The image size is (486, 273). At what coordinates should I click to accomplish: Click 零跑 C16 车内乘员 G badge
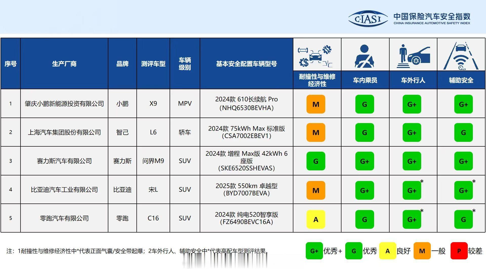(x=364, y=219)
